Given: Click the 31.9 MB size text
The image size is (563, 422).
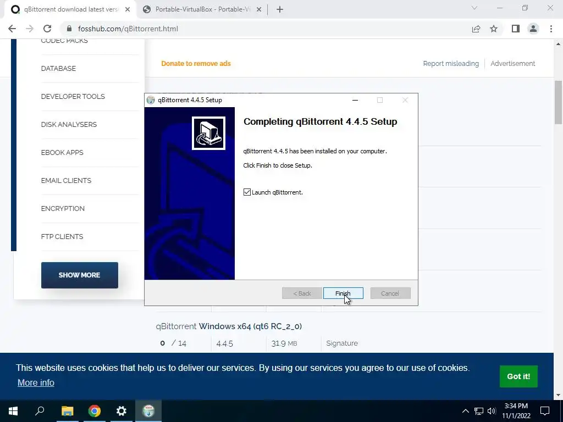Looking at the screenshot, I should (x=284, y=343).
